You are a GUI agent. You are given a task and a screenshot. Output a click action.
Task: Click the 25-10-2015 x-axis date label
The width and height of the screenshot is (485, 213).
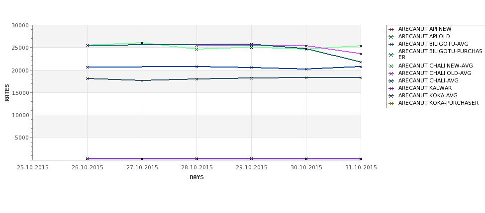(x=33, y=168)
